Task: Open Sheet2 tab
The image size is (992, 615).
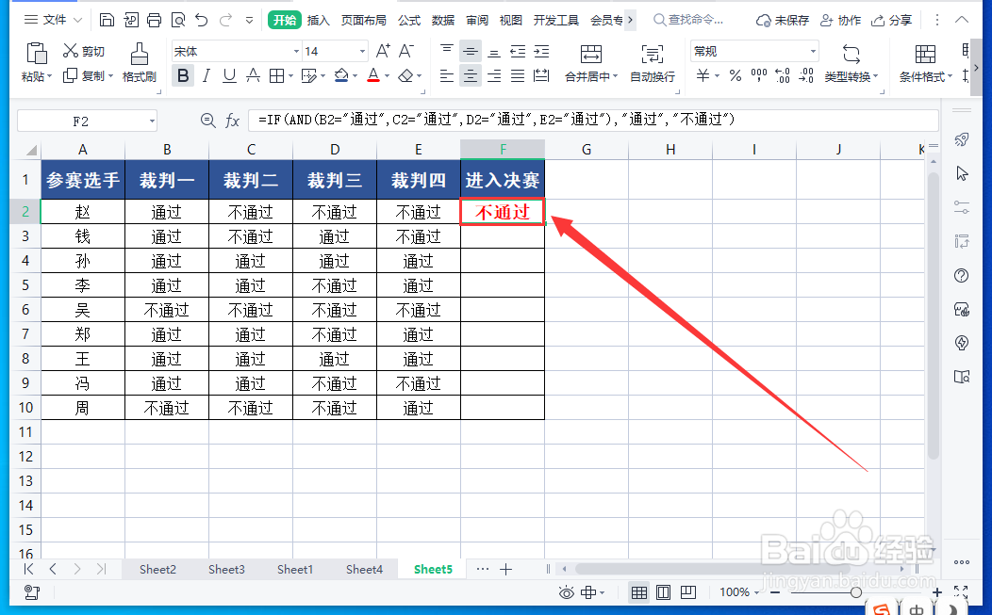Action: (157, 569)
